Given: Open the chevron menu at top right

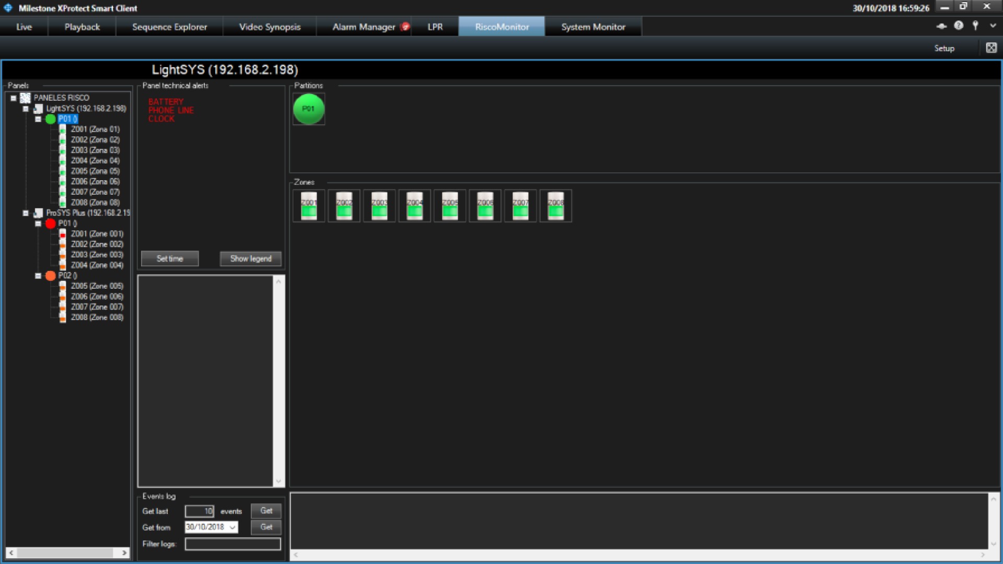Looking at the screenshot, I should pos(993,26).
